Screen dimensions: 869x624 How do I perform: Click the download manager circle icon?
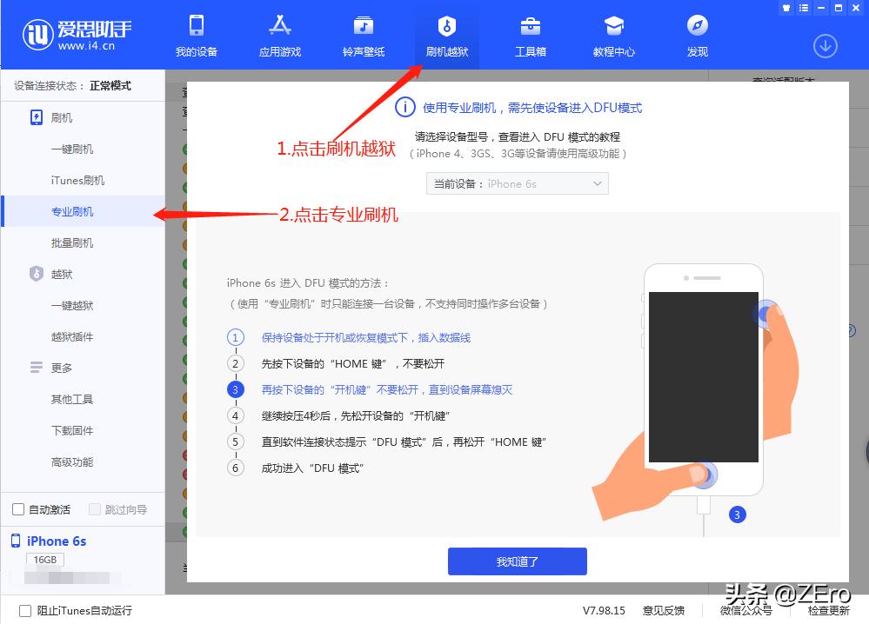[x=824, y=46]
